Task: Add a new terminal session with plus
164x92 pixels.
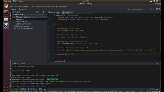Action: (29, 64)
